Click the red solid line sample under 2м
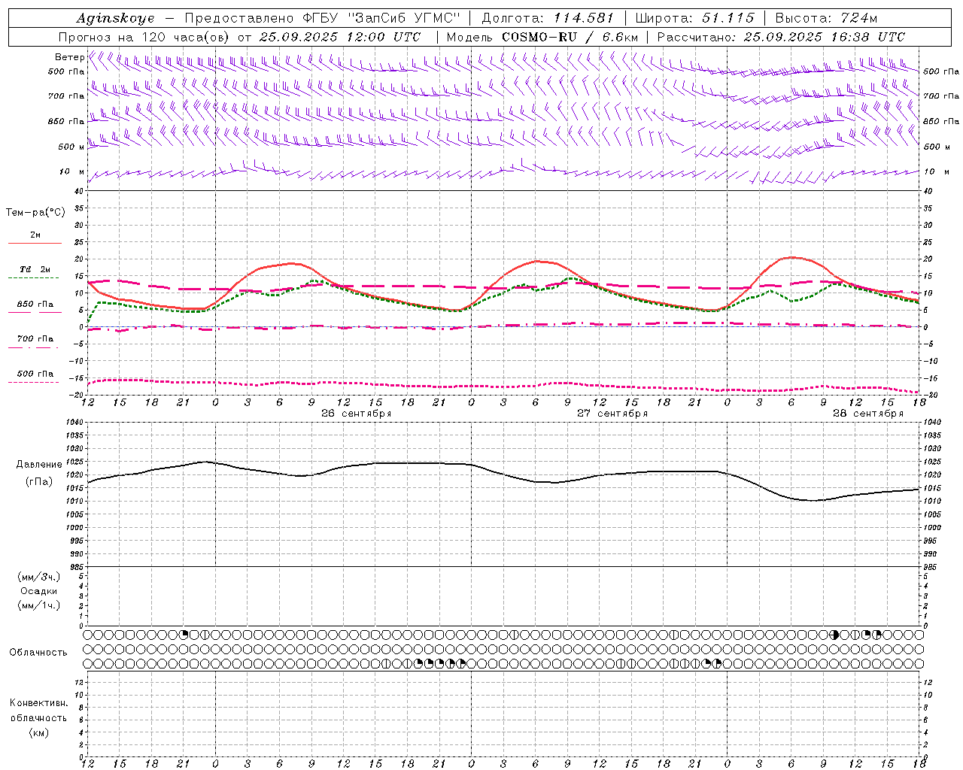 click(35, 244)
